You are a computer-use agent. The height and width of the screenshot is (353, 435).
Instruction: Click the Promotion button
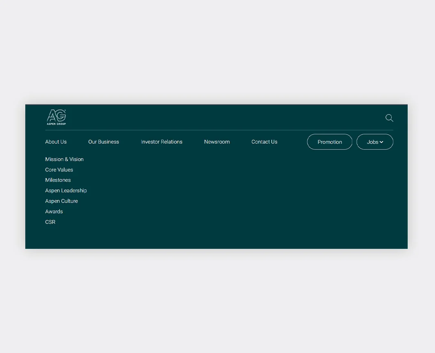(330, 142)
